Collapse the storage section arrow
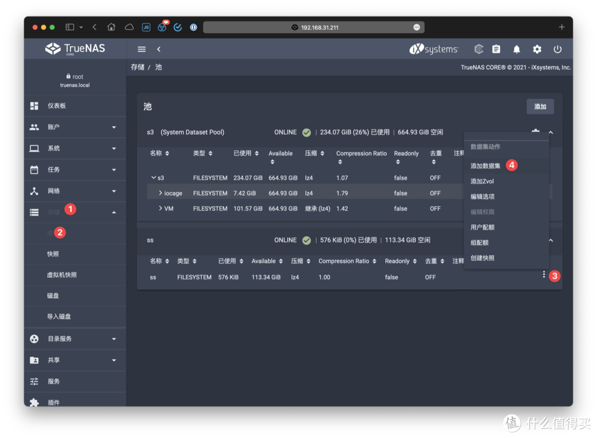Screen dimensions: 597x438 tap(114, 212)
